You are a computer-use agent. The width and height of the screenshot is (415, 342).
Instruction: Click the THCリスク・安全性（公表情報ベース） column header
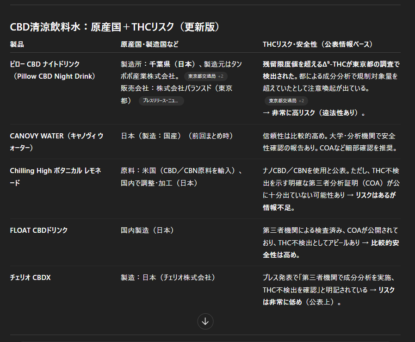click(x=317, y=44)
